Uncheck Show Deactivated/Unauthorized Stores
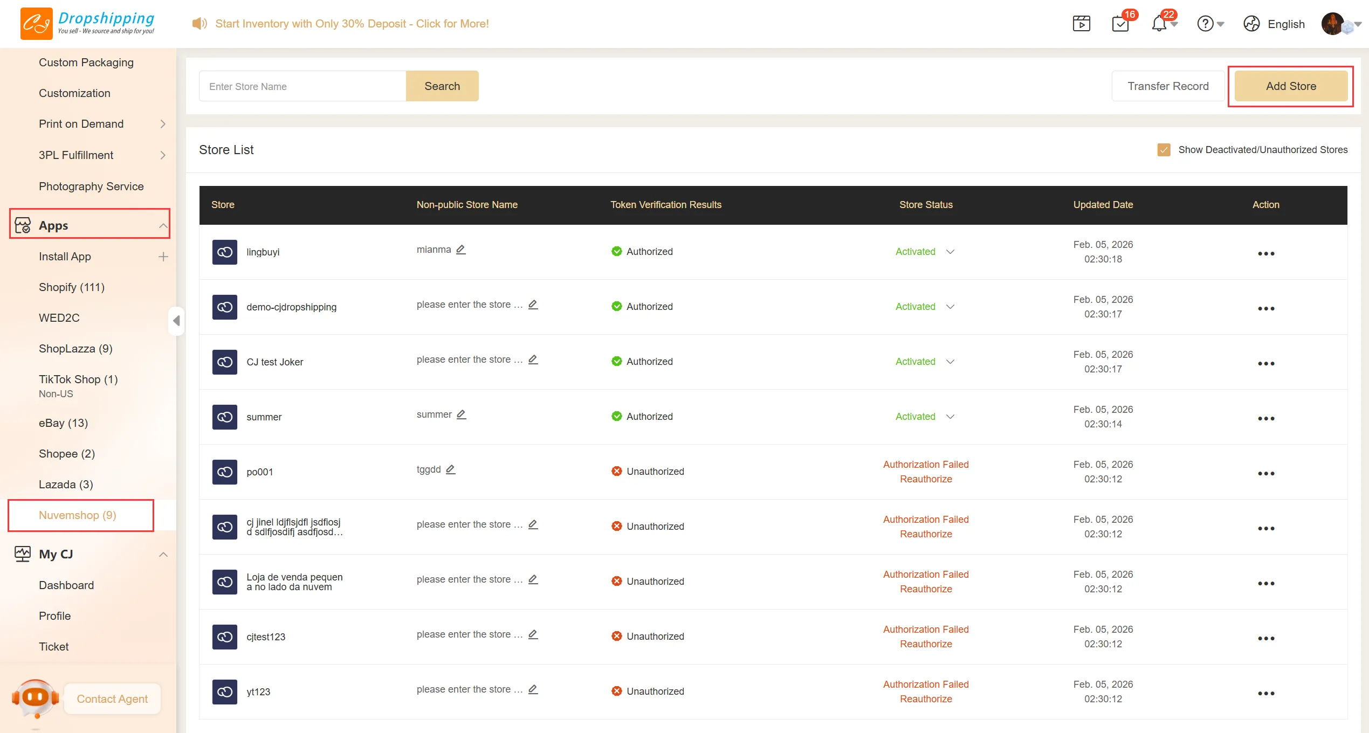Image resolution: width=1369 pixels, height=733 pixels. (x=1164, y=150)
